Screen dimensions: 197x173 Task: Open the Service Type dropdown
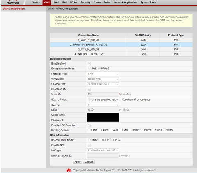click(x=103, y=84)
